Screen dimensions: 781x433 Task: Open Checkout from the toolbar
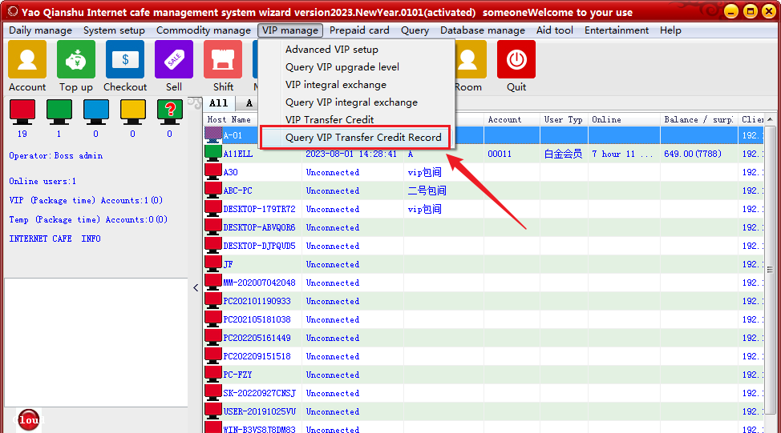pyautogui.click(x=125, y=60)
